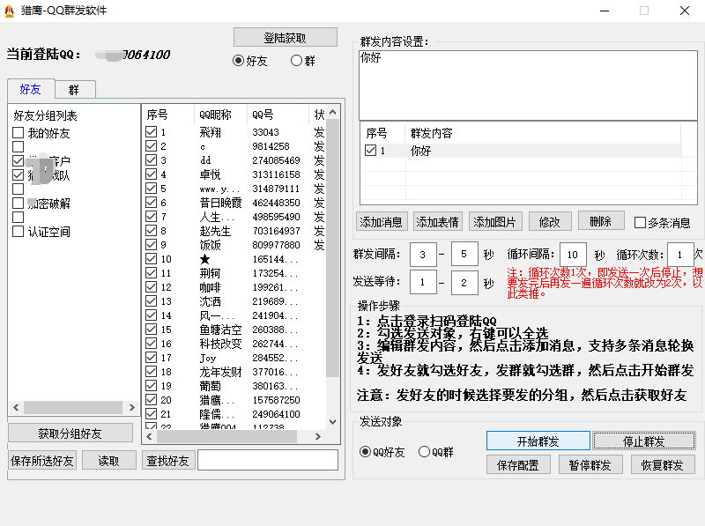Click the 群发间隔 minimum field showing 3
Image resolution: width=705 pixels, height=526 pixels.
423,255
